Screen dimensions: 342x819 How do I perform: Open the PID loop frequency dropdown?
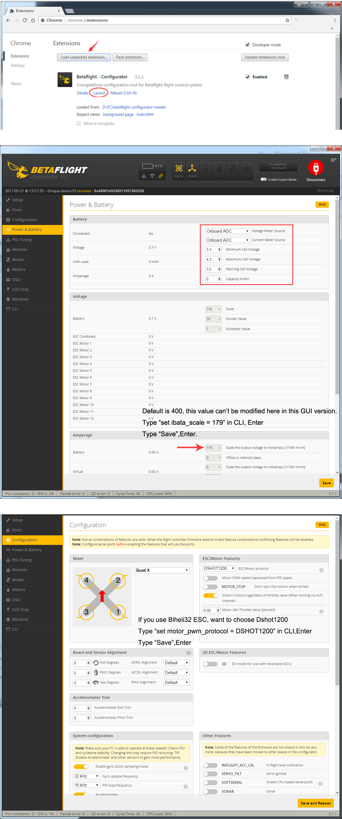click(86, 785)
